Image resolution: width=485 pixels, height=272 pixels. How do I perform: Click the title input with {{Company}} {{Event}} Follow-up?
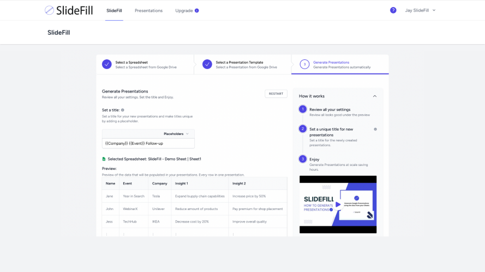[x=148, y=144]
